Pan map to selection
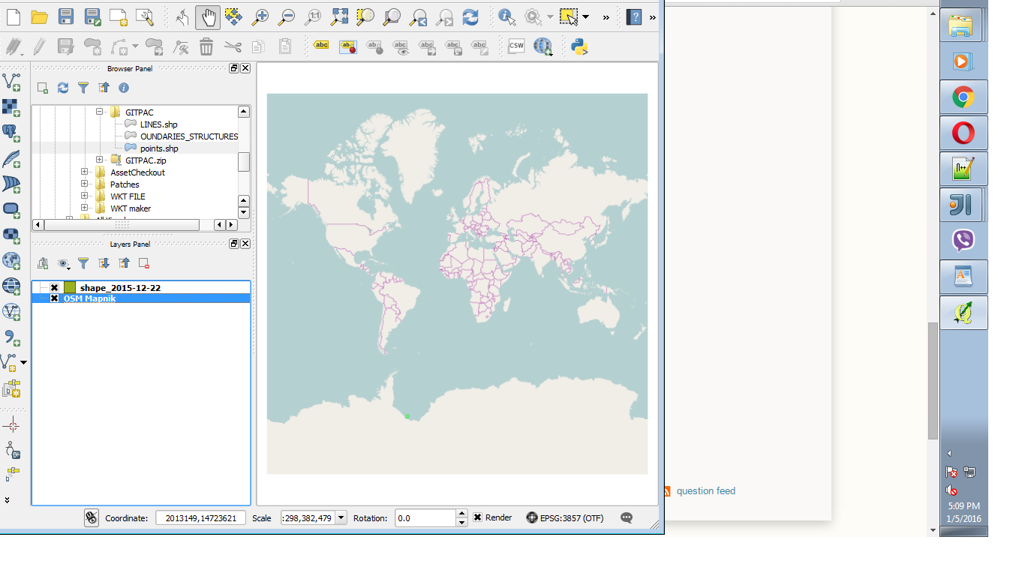Screen dimensions: 1025x576 pos(233,17)
